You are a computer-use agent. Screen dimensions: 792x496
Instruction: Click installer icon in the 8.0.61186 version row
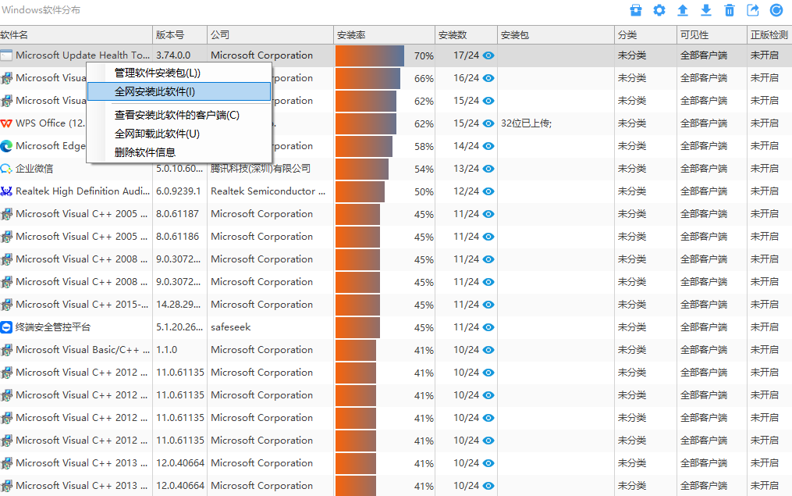pos(6,237)
